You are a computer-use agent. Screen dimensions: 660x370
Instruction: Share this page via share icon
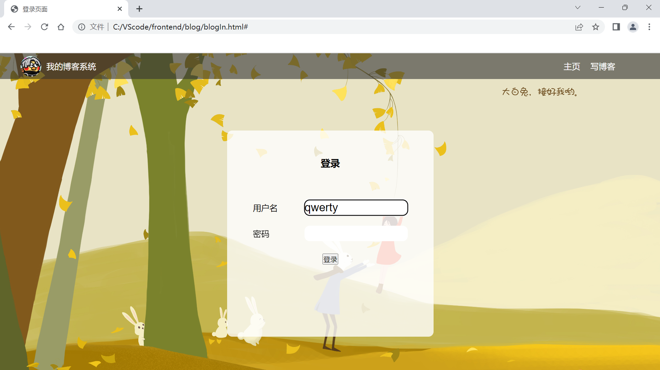(579, 27)
